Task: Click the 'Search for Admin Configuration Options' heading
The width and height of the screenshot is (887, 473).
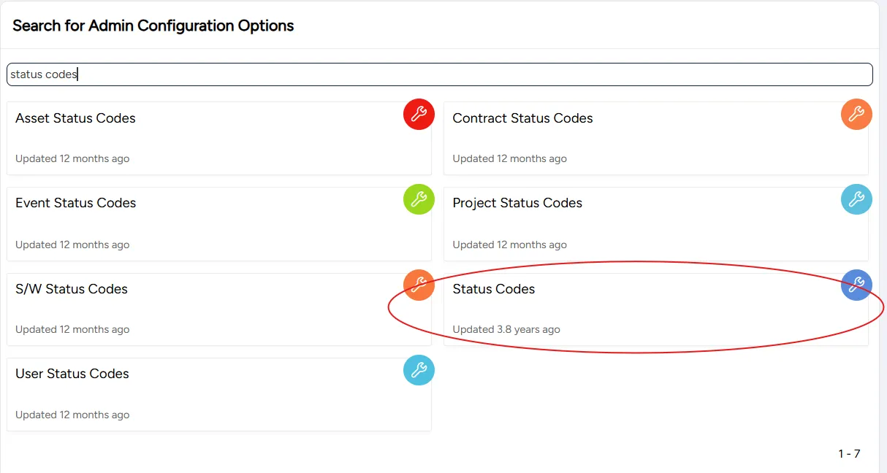Action: (153, 26)
